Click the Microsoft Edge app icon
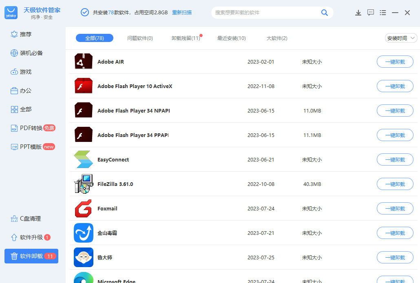Viewport: 420px width, 283px height. tap(84, 278)
